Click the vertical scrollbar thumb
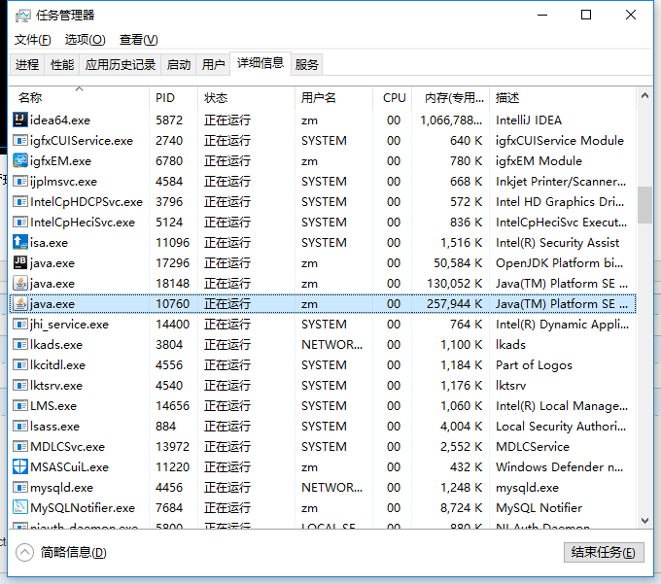This screenshot has width=661, height=584. (644, 205)
